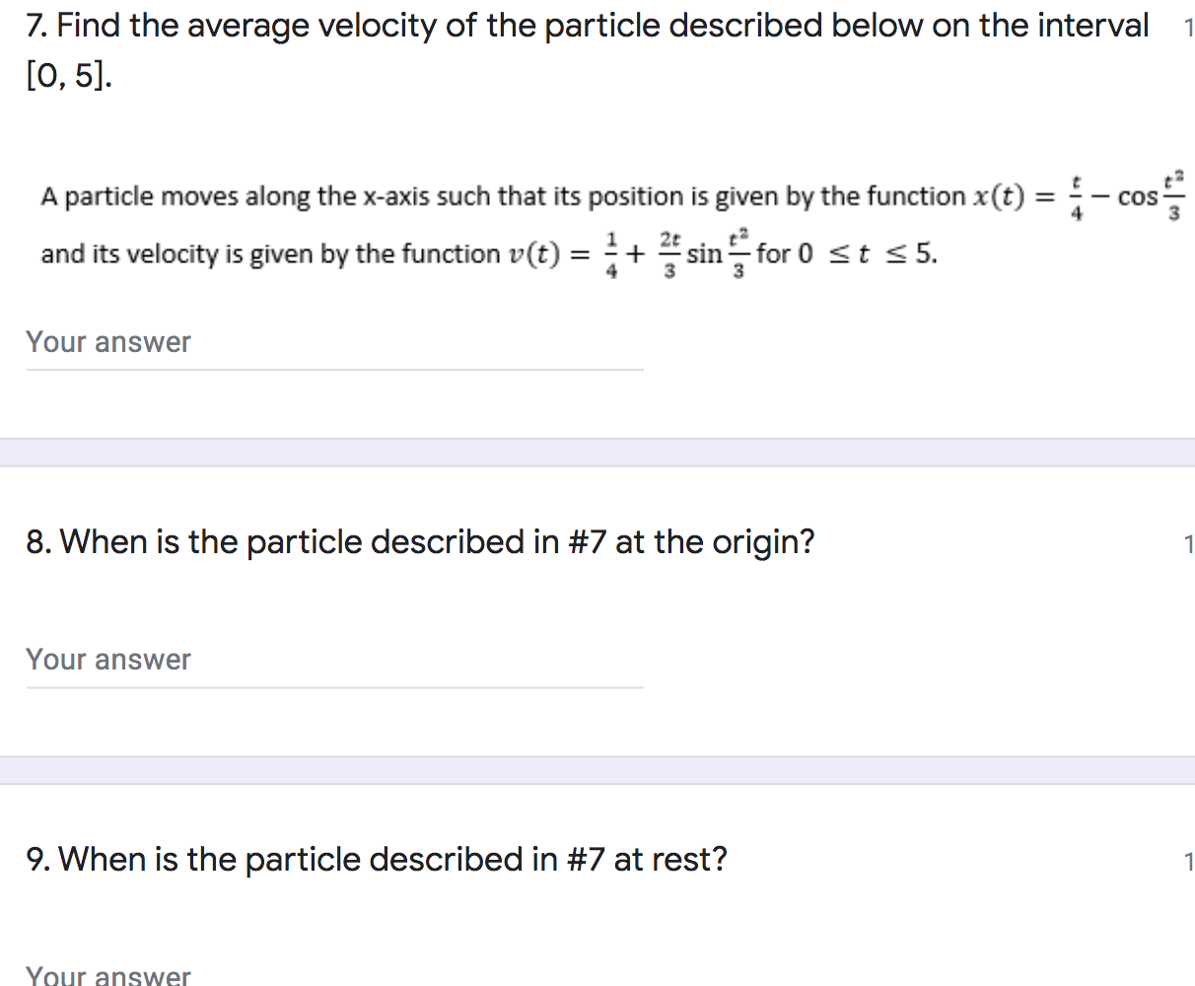Click the gray divider between questions 8 and 9
Screen dimensions: 1195x986
[x=597, y=771]
